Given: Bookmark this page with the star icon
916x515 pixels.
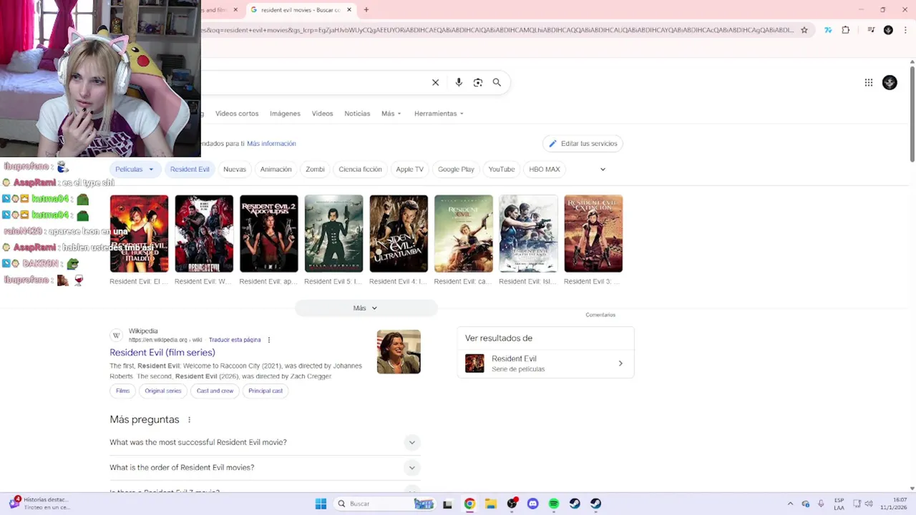Looking at the screenshot, I should (x=804, y=30).
